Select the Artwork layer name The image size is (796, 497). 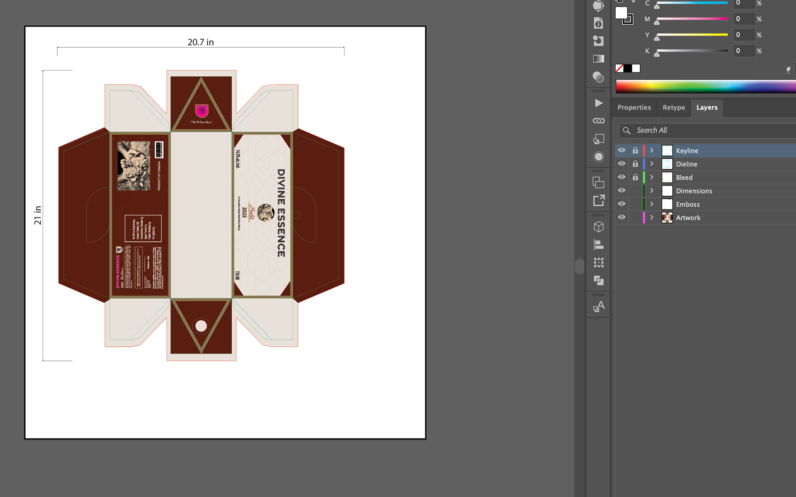688,217
